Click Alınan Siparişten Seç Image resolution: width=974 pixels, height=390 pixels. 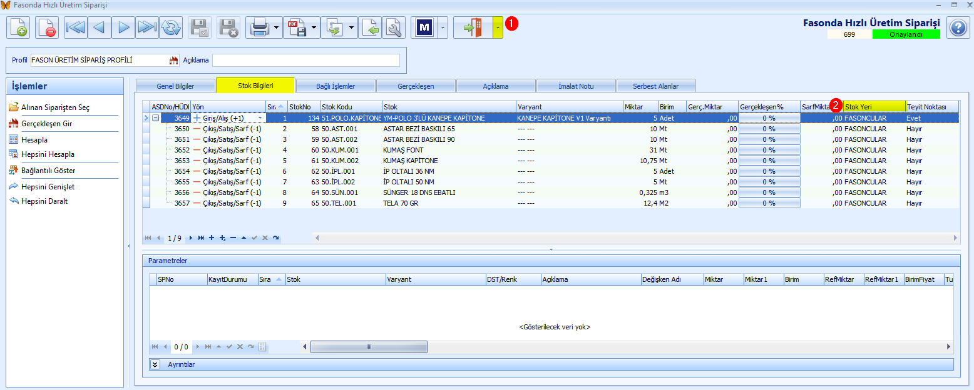(x=55, y=107)
